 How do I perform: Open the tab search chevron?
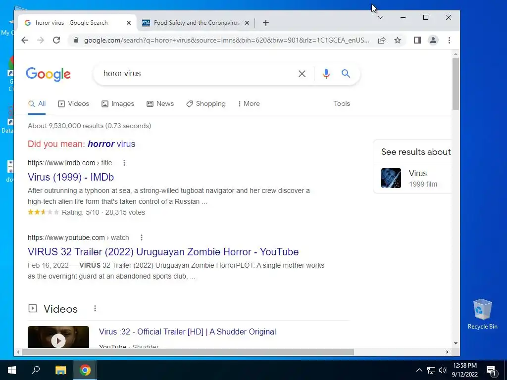click(380, 17)
